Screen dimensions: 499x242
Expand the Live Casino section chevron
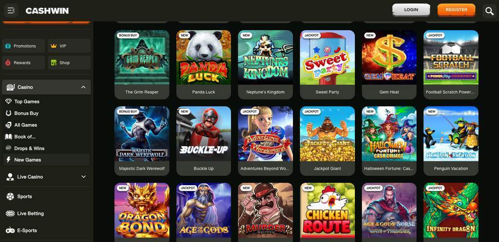(84, 177)
